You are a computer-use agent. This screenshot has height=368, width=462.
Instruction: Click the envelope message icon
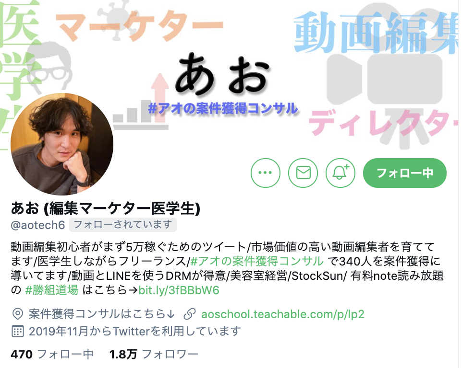pyautogui.click(x=303, y=173)
